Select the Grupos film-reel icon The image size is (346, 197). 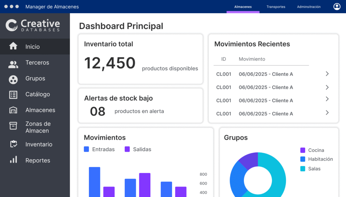point(13,80)
